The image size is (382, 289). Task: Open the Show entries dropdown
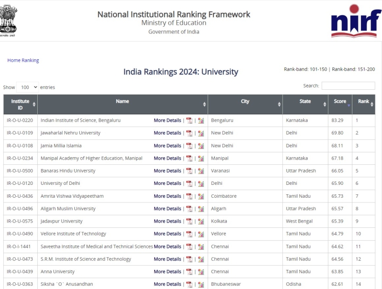(x=28, y=87)
